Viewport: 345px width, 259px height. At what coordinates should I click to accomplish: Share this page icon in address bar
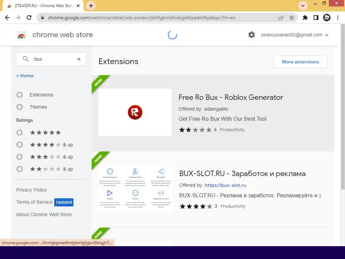pyautogui.click(x=281, y=18)
